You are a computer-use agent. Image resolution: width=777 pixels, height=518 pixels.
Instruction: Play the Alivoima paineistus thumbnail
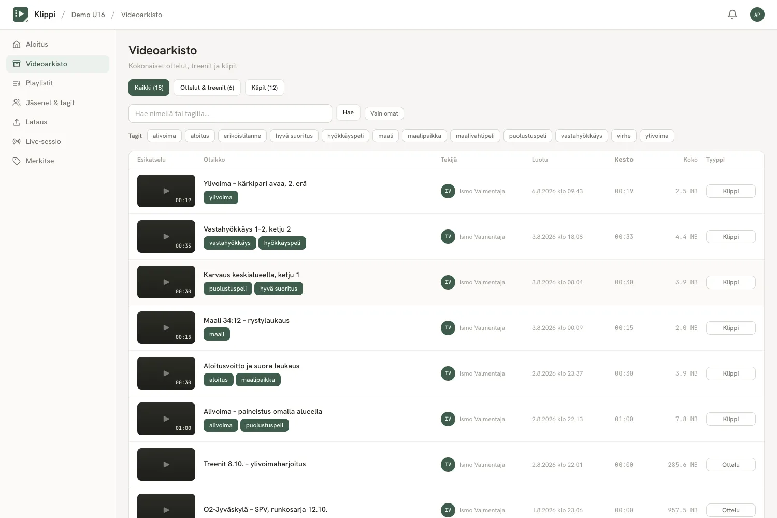[166, 419]
